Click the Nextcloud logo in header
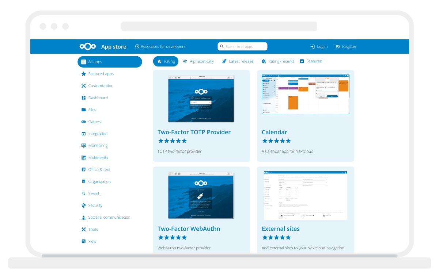Viewport: 439px width, 276px height. click(x=88, y=46)
